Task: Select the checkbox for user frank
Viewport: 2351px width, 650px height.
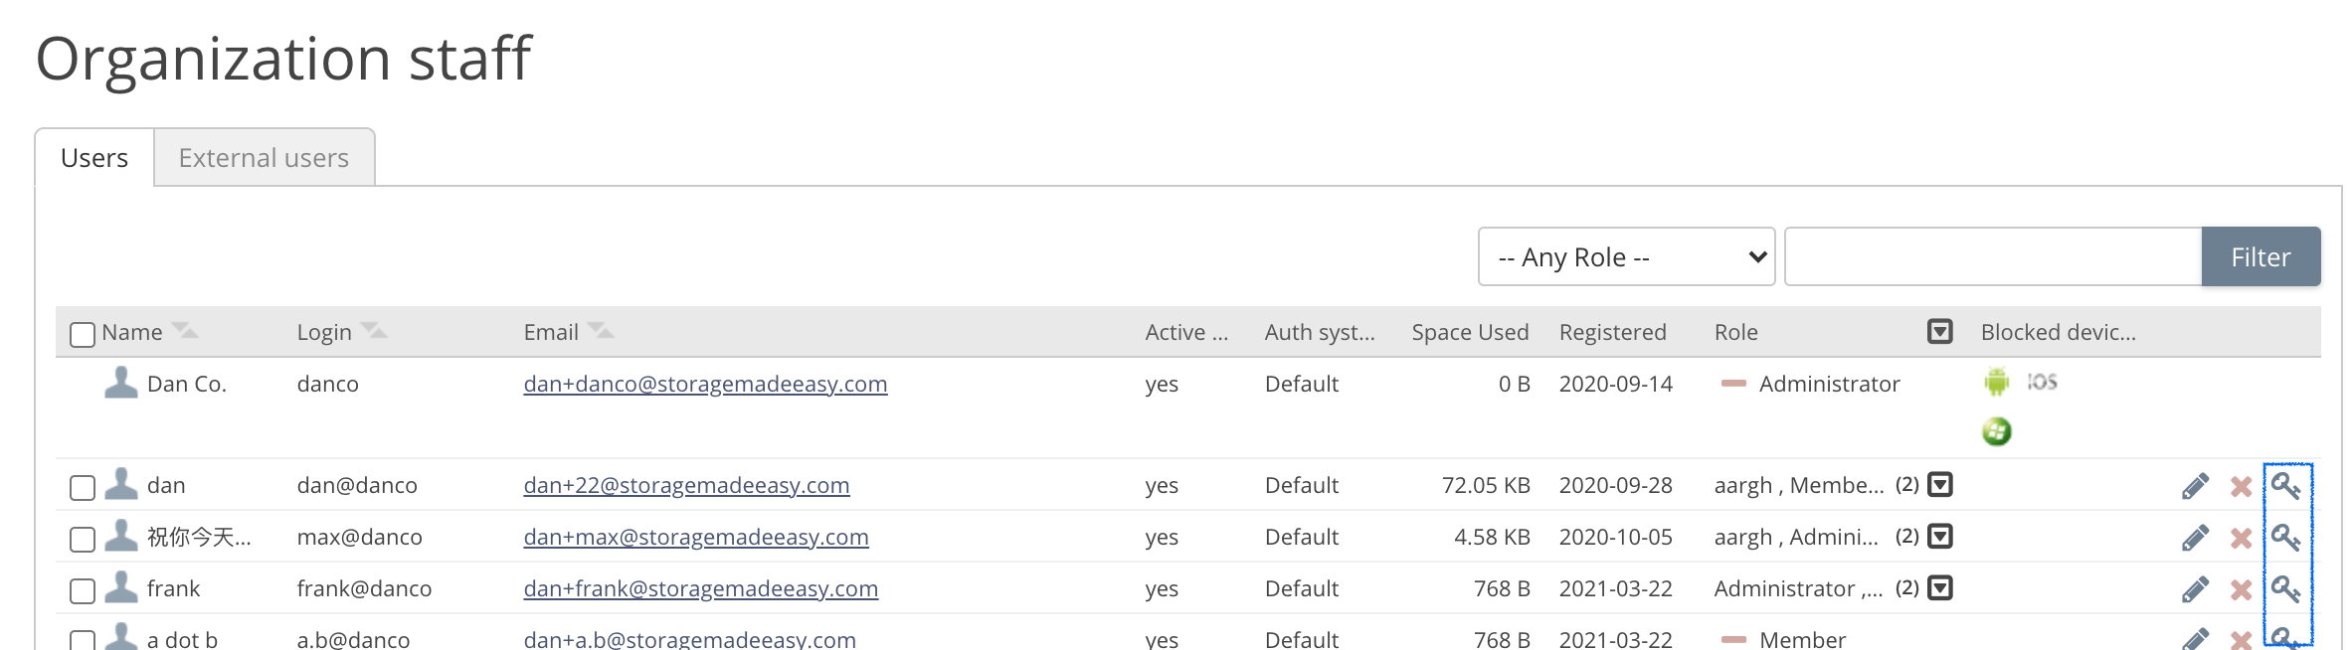Action: point(83,590)
